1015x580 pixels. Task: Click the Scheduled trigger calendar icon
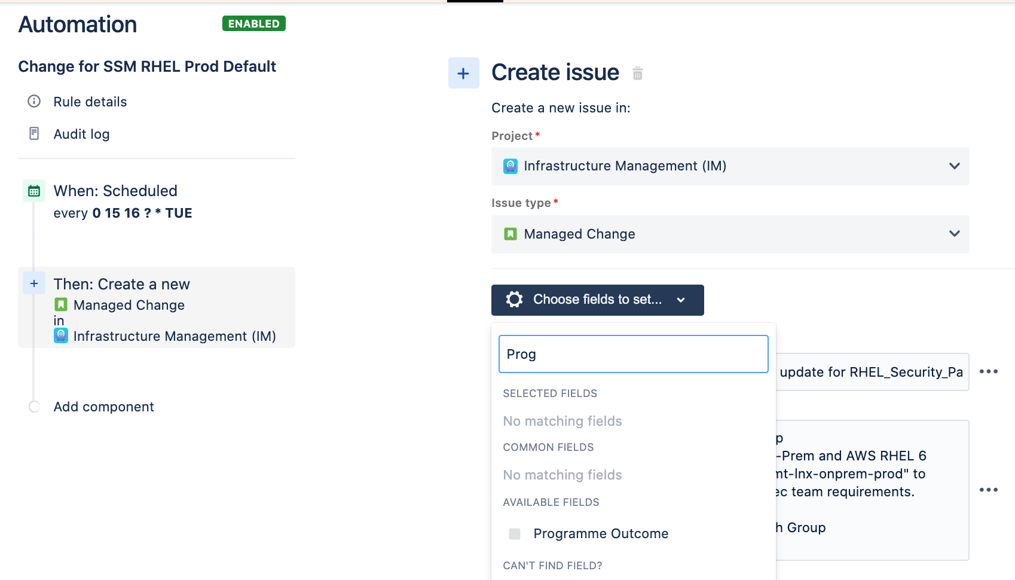[x=34, y=191]
